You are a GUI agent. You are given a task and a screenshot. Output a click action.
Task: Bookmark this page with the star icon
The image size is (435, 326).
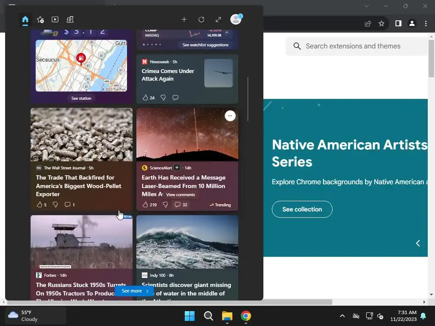point(381,24)
